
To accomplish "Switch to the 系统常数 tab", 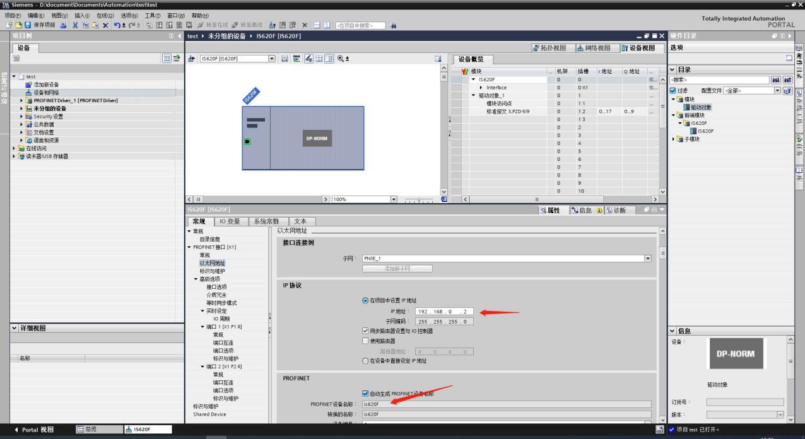I will coord(267,221).
